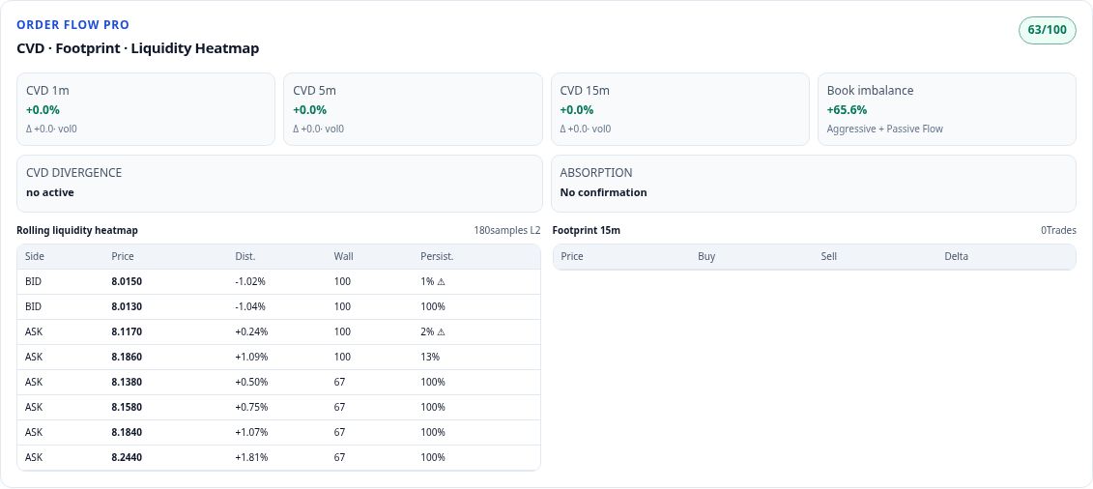Click the 'No confirmation' absorption status
Screen dimensions: 1093x489
604,192
